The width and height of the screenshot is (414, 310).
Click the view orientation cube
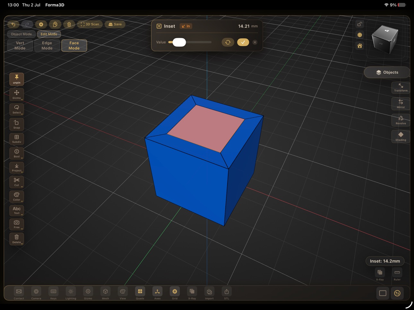[x=385, y=39]
